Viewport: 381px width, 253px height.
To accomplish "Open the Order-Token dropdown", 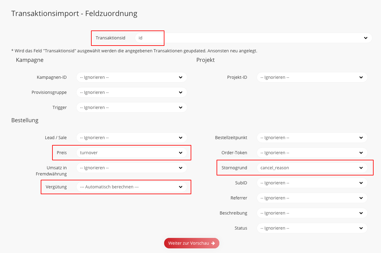I will click(312, 153).
